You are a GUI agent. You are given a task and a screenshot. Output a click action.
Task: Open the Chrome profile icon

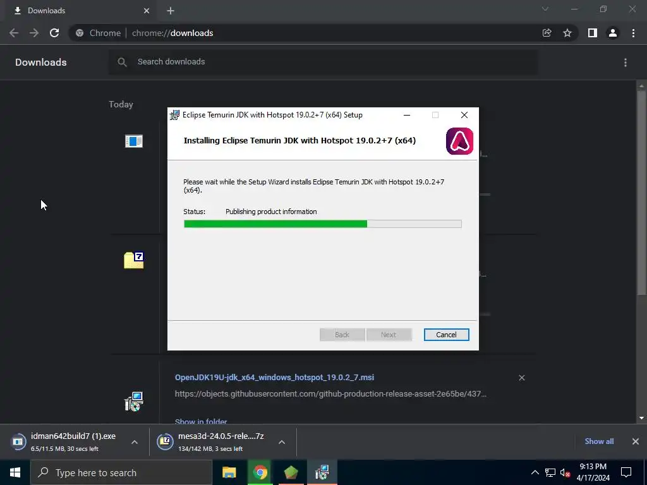(613, 33)
